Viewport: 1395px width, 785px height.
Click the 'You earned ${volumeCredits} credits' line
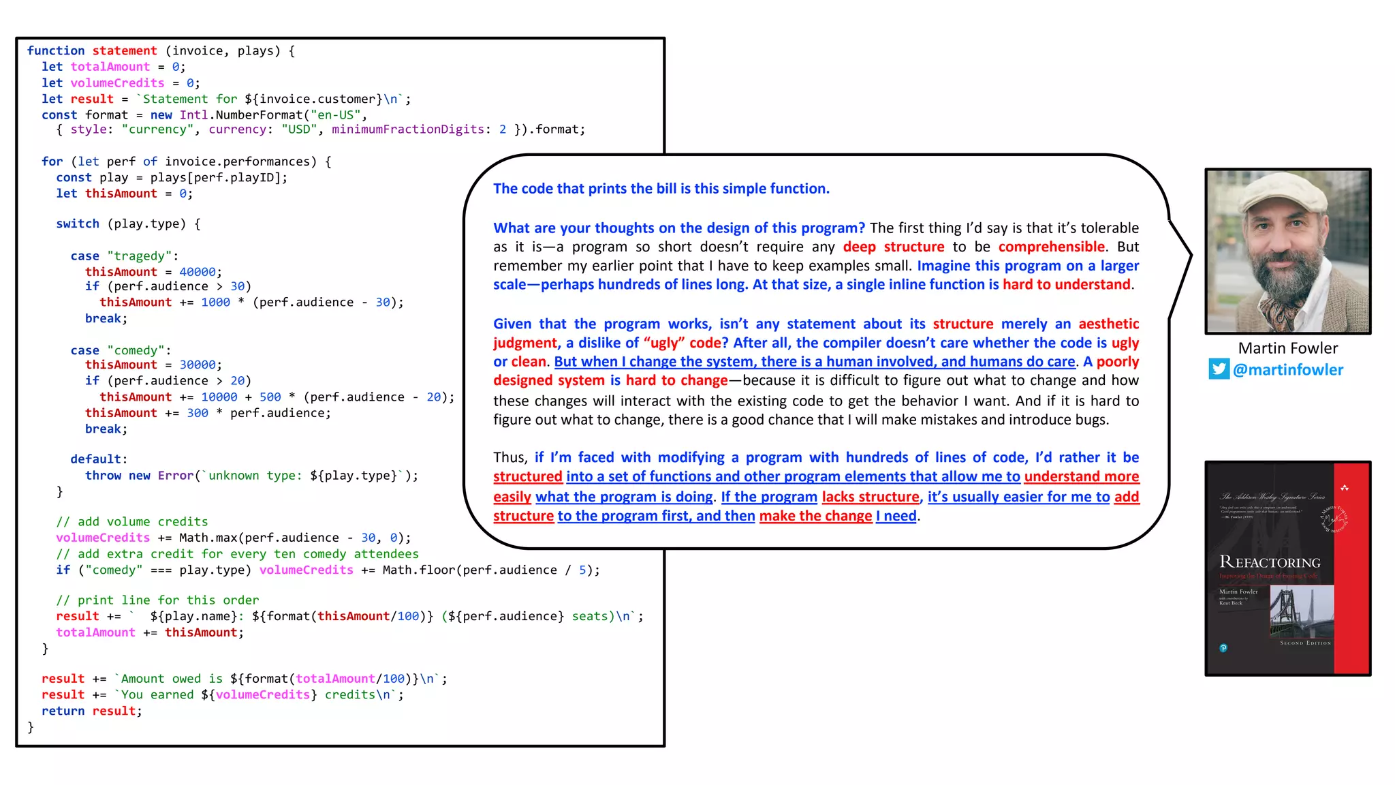click(x=222, y=695)
